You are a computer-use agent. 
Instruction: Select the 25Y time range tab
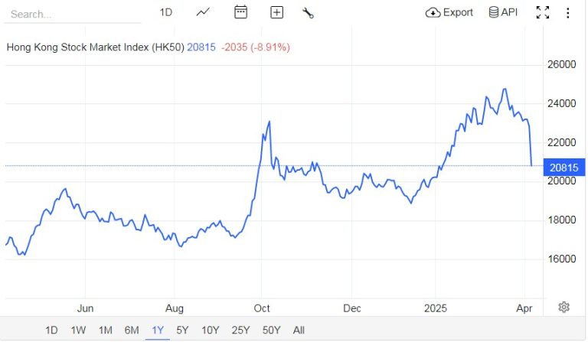click(x=240, y=330)
